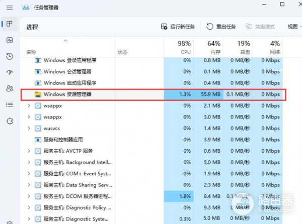
Task: Open the Performance page in sidebar
Action: click(x=10, y=40)
